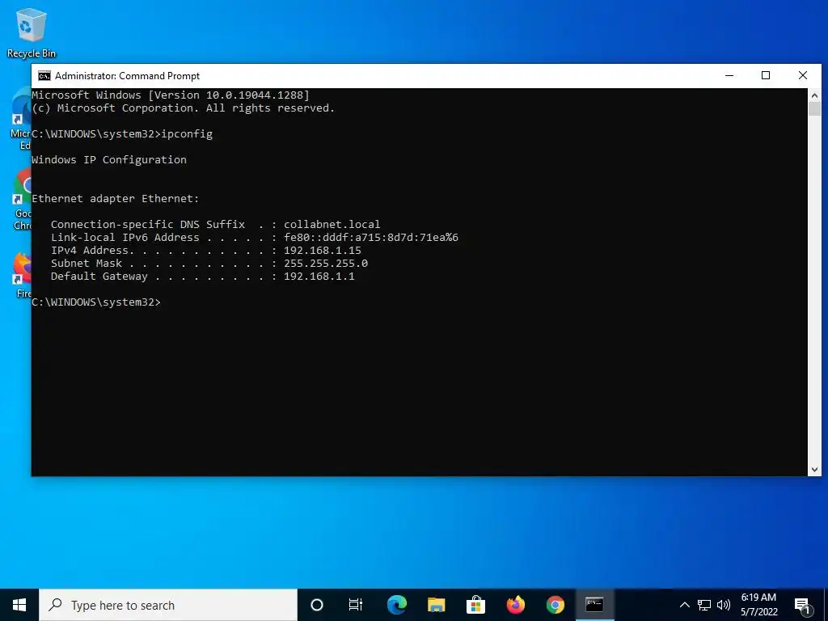This screenshot has height=621, width=828.
Task: Click the Firefox desktop shortcut
Action: coord(22,276)
